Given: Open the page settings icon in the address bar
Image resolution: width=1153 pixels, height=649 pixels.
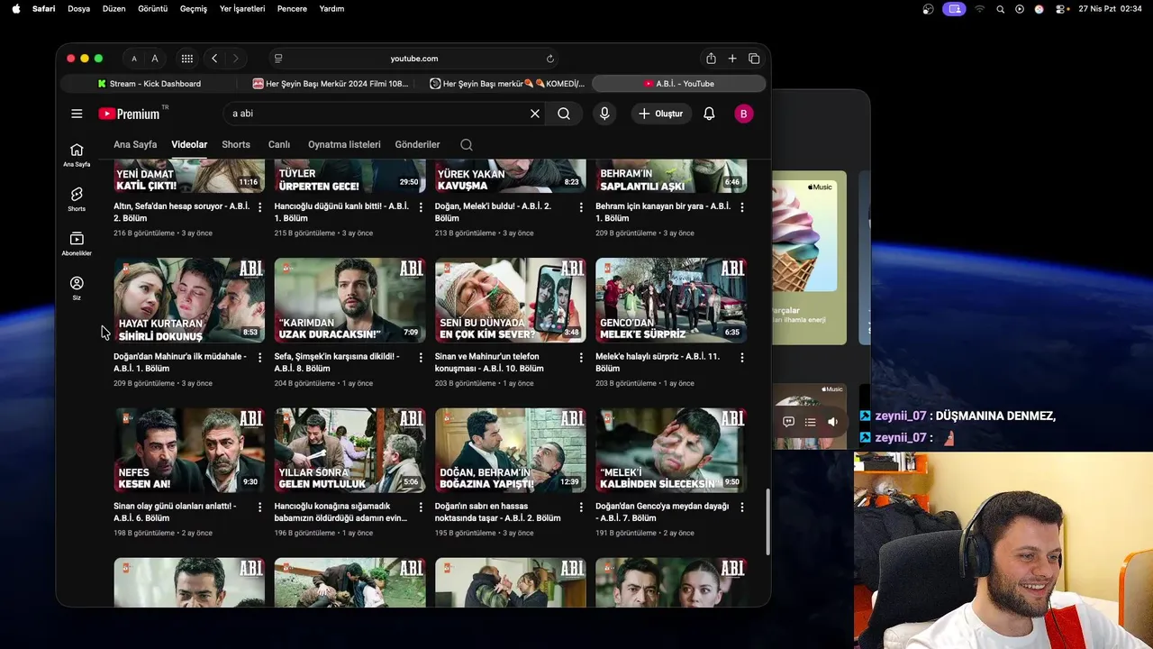Looking at the screenshot, I should pyautogui.click(x=278, y=59).
